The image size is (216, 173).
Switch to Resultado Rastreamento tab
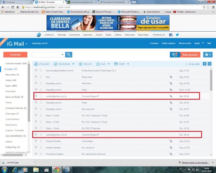pos(115,2)
